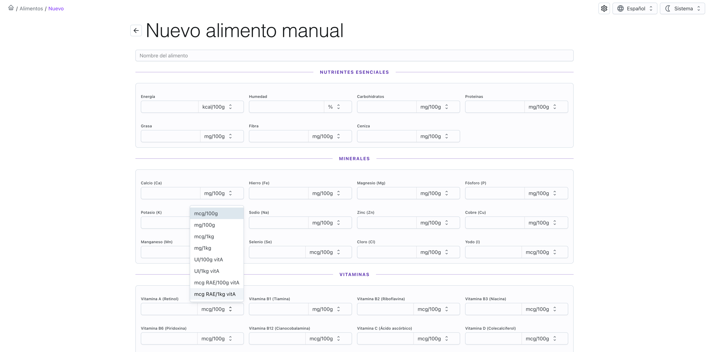
Task: Click the Vitamina B2 (Riboflavina) value input
Action: (x=386, y=309)
